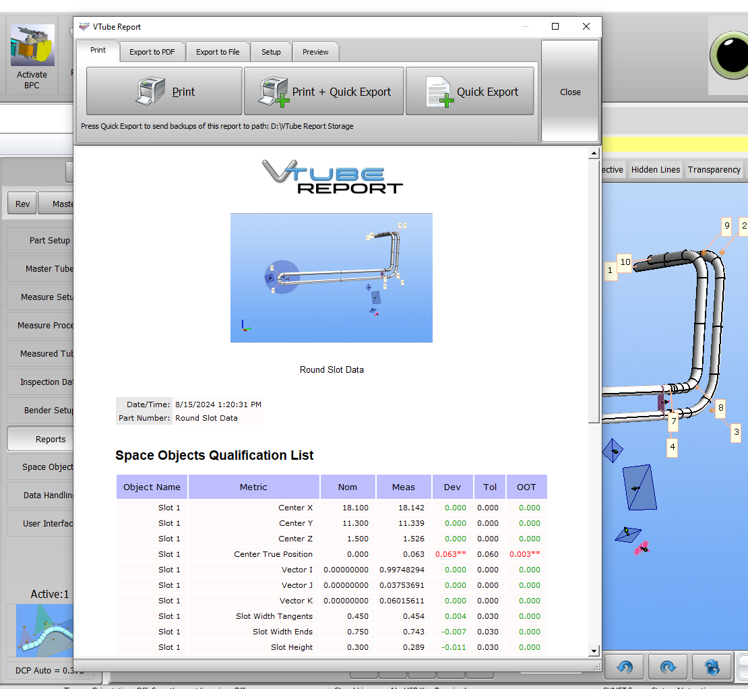Click the VTube Report title bar icon

tap(84, 27)
